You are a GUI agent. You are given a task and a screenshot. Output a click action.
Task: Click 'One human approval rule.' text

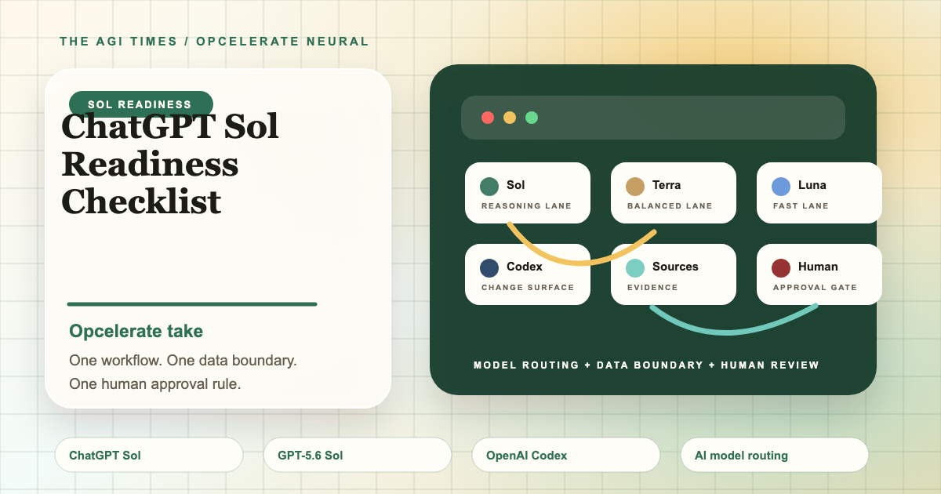(x=154, y=384)
